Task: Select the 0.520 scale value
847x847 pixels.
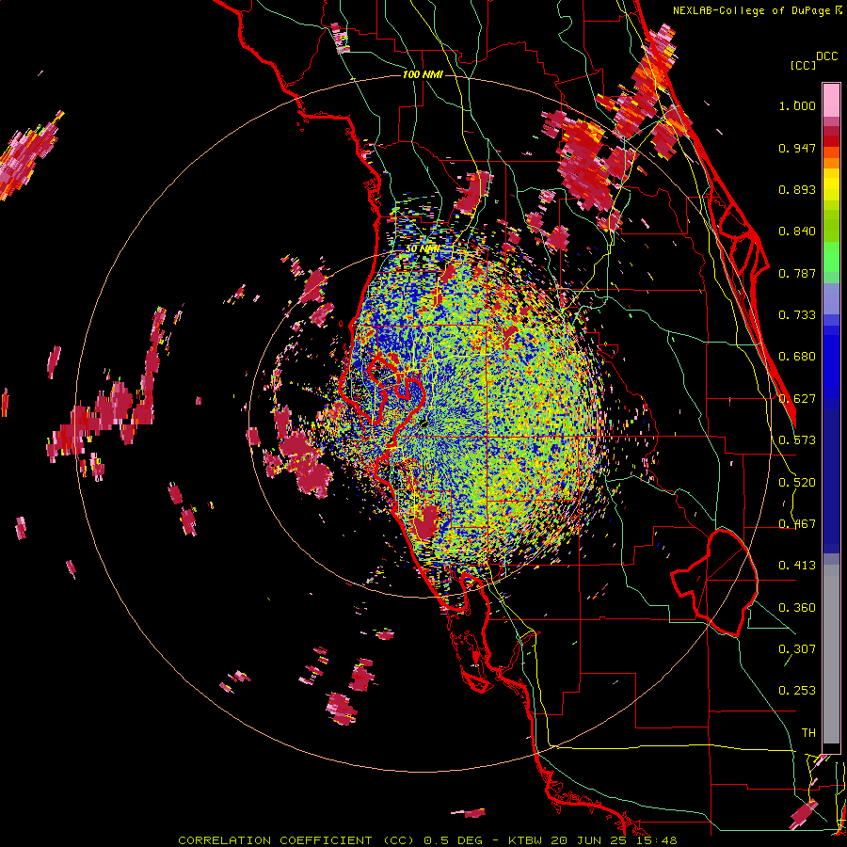Action: click(x=797, y=482)
